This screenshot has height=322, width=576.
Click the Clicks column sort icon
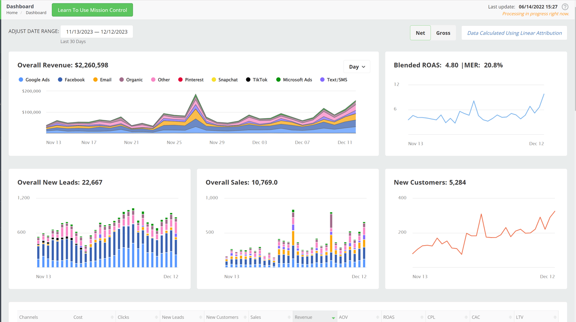pos(156,317)
